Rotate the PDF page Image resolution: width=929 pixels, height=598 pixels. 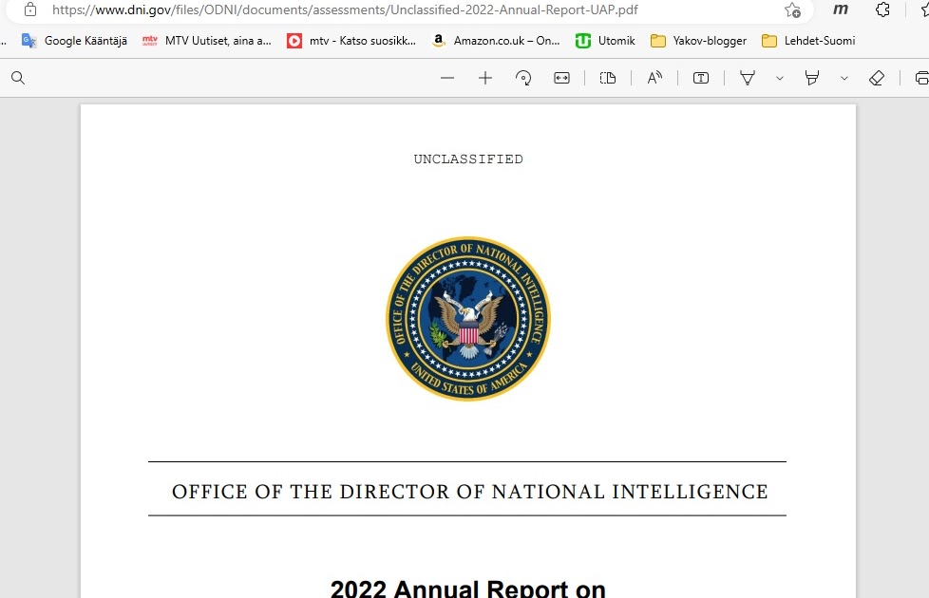(523, 78)
